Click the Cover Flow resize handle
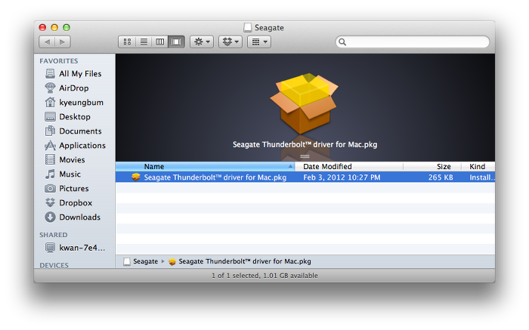 305,156
